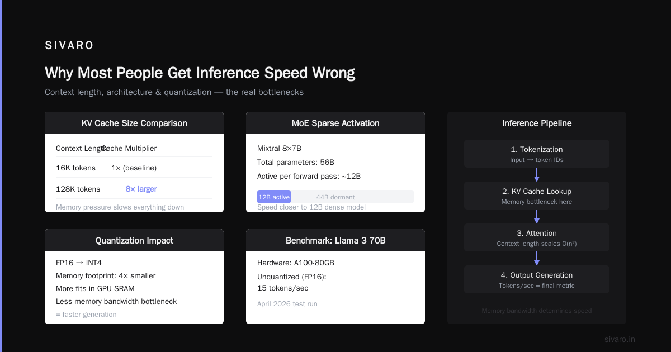Screen dimensions: 671x352
Task: Select the 'Total parameters: 56B' line
Action: point(296,162)
